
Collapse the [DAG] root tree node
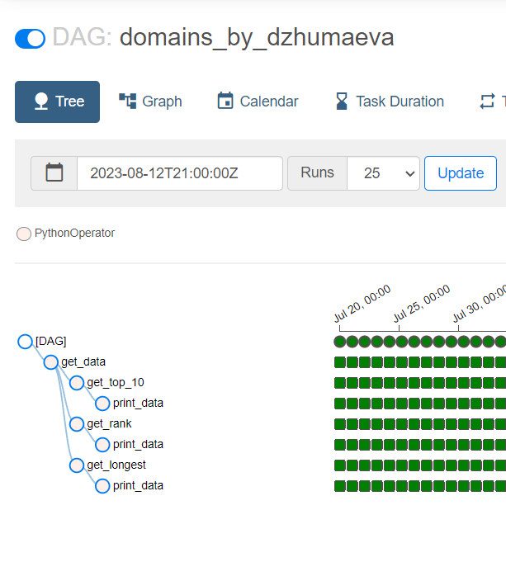tap(25, 342)
